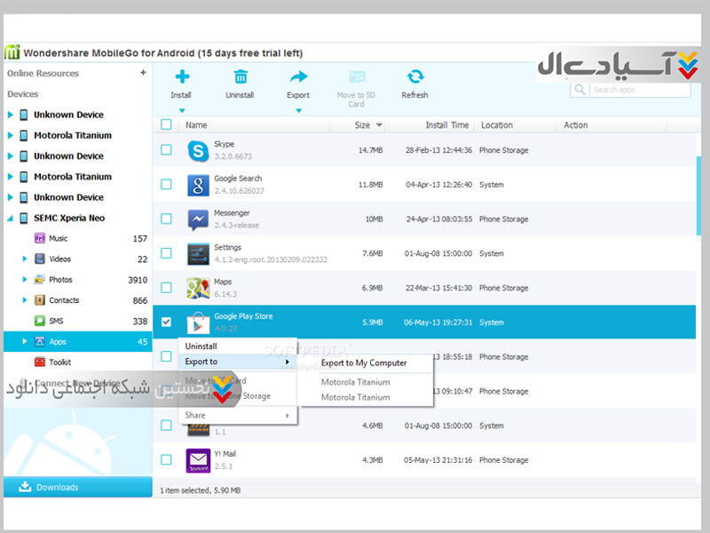This screenshot has width=710, height=533.
Task: Click the Install toolbar icon
Action: click(x=181, y=77)
